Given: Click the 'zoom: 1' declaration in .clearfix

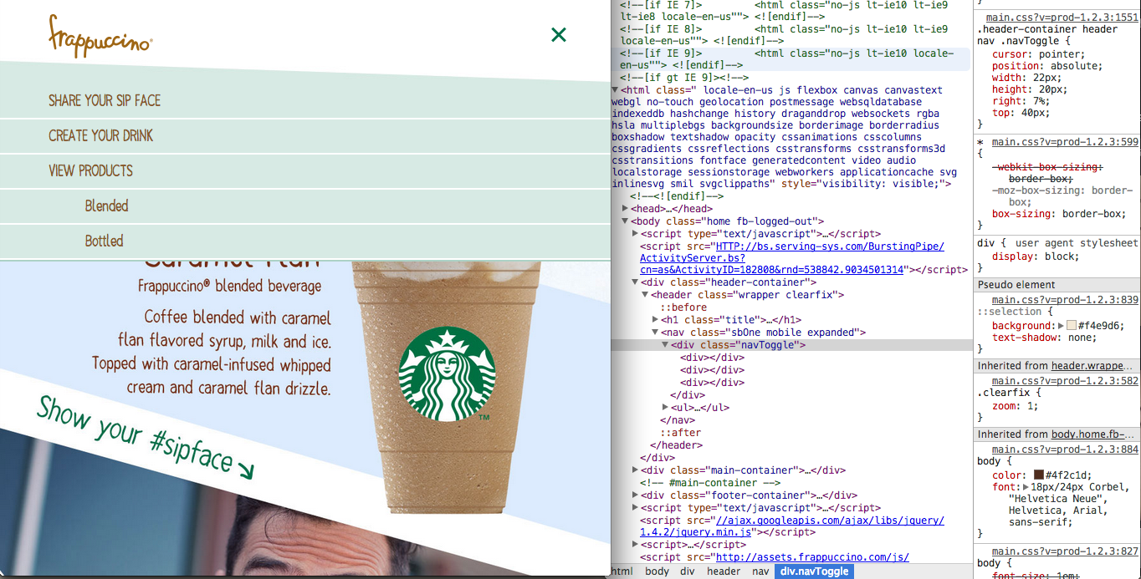Looking at the screenshot, I should click(1016, 406).
